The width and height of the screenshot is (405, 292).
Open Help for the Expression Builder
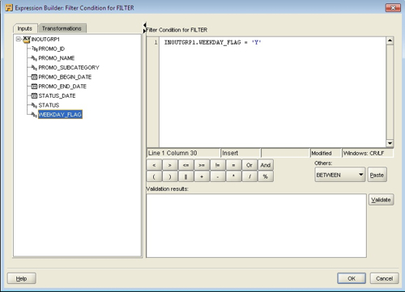(x=21, y=278)
